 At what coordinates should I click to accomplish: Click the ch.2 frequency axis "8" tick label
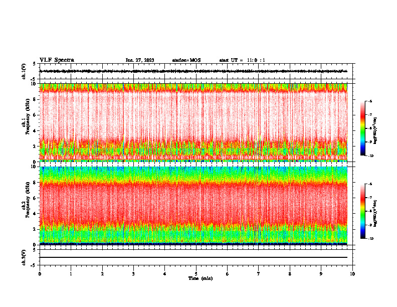35,183
